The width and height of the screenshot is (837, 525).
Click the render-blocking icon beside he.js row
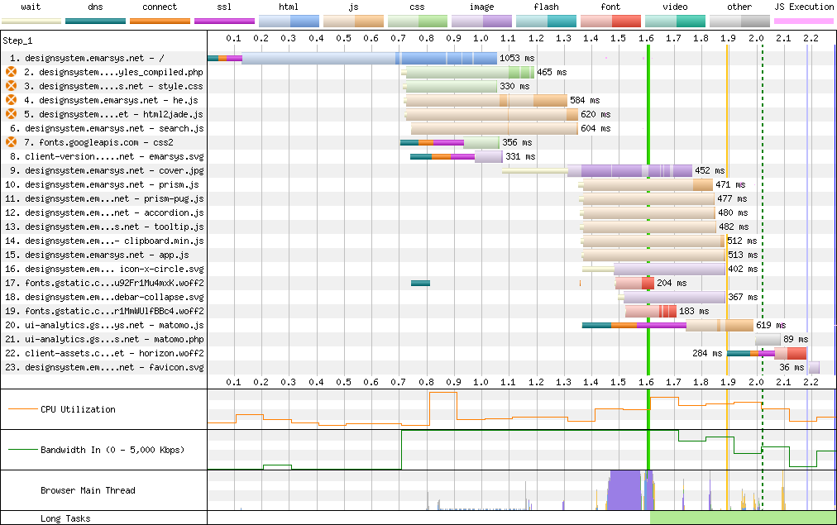12,100
